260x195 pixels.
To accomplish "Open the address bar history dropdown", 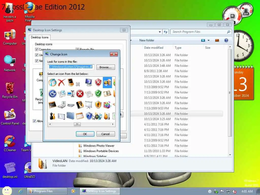I will 160,32.
